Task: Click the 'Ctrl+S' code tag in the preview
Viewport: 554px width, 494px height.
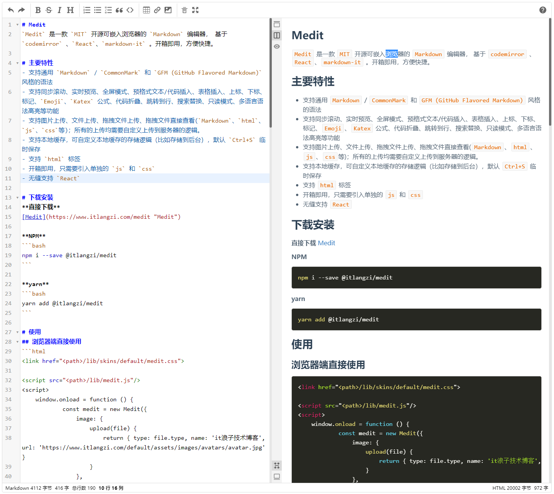Action: point(515,166)
